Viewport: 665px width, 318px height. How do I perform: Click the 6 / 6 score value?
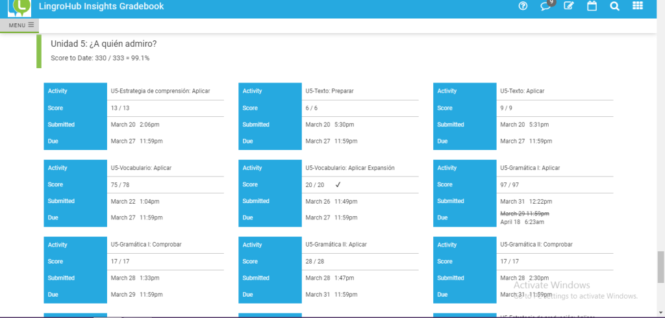click(311, 108)
